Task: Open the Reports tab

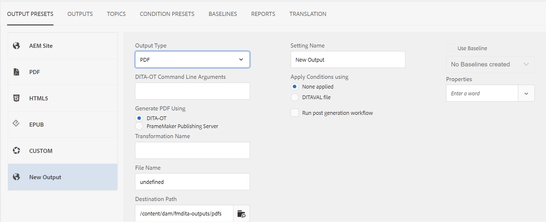Action: (263, 14)
